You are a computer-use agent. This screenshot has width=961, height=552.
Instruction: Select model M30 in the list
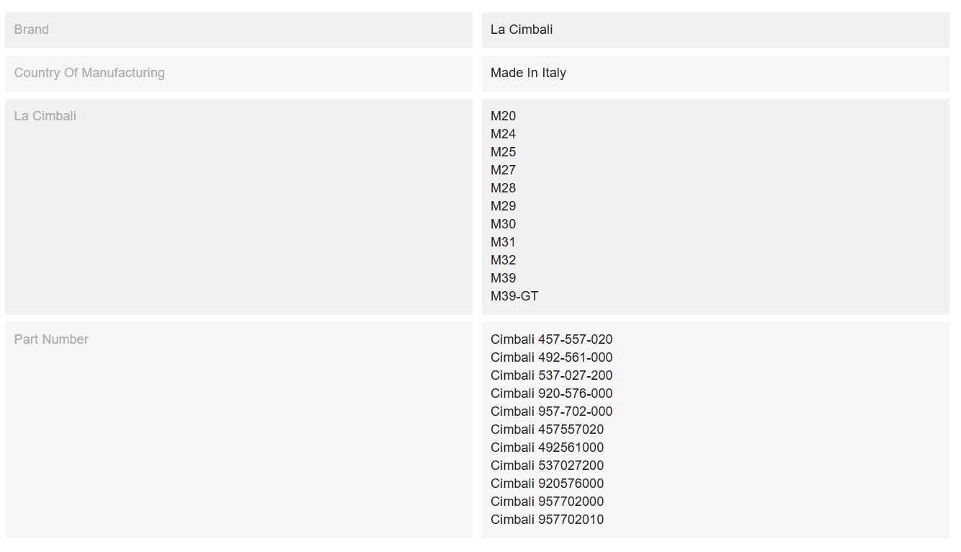coord(503,224)
